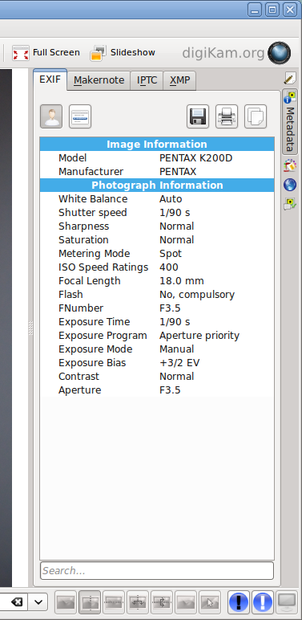302x620 pixels.
Task: Open the pencil sidebar icon above Metadata
Action: click(x=290, y=78)
